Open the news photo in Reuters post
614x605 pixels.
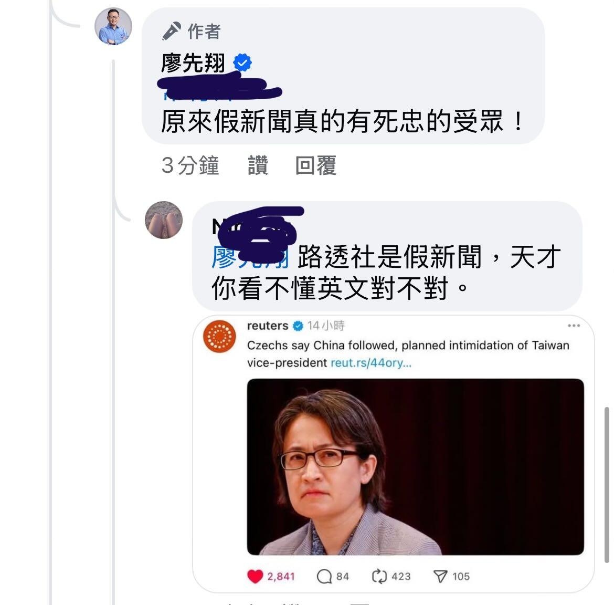[x=415, y=467]
